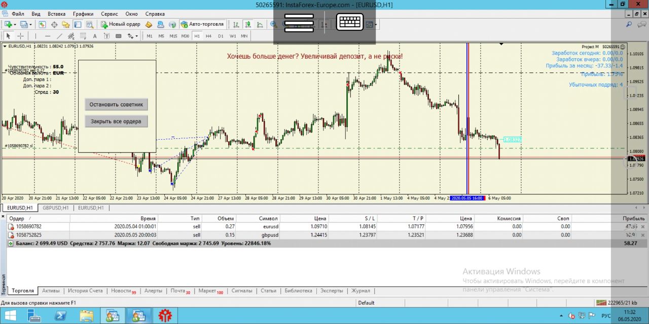Switch timeframe to M1
The width and height of the screenshot is (649, 324).
tap(150, 36)
